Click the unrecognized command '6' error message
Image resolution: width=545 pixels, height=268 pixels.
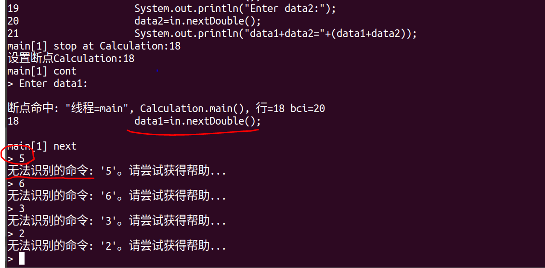tap(117, 196)
